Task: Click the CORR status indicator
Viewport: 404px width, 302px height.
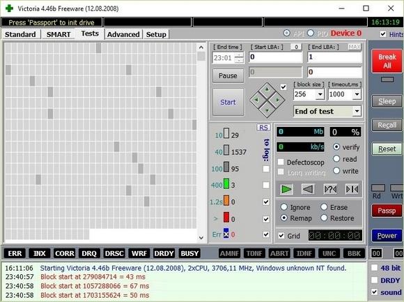Action: tap(64, 253)
